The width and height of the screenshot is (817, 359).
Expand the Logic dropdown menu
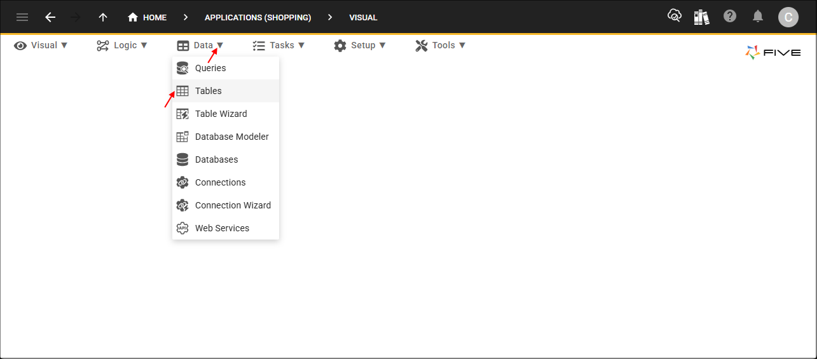click(x=122, y=45)
